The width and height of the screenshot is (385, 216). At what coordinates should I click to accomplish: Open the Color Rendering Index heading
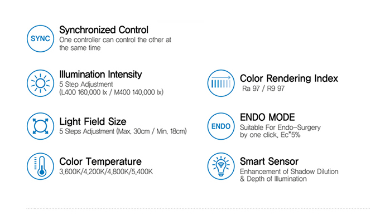[289, 78]
